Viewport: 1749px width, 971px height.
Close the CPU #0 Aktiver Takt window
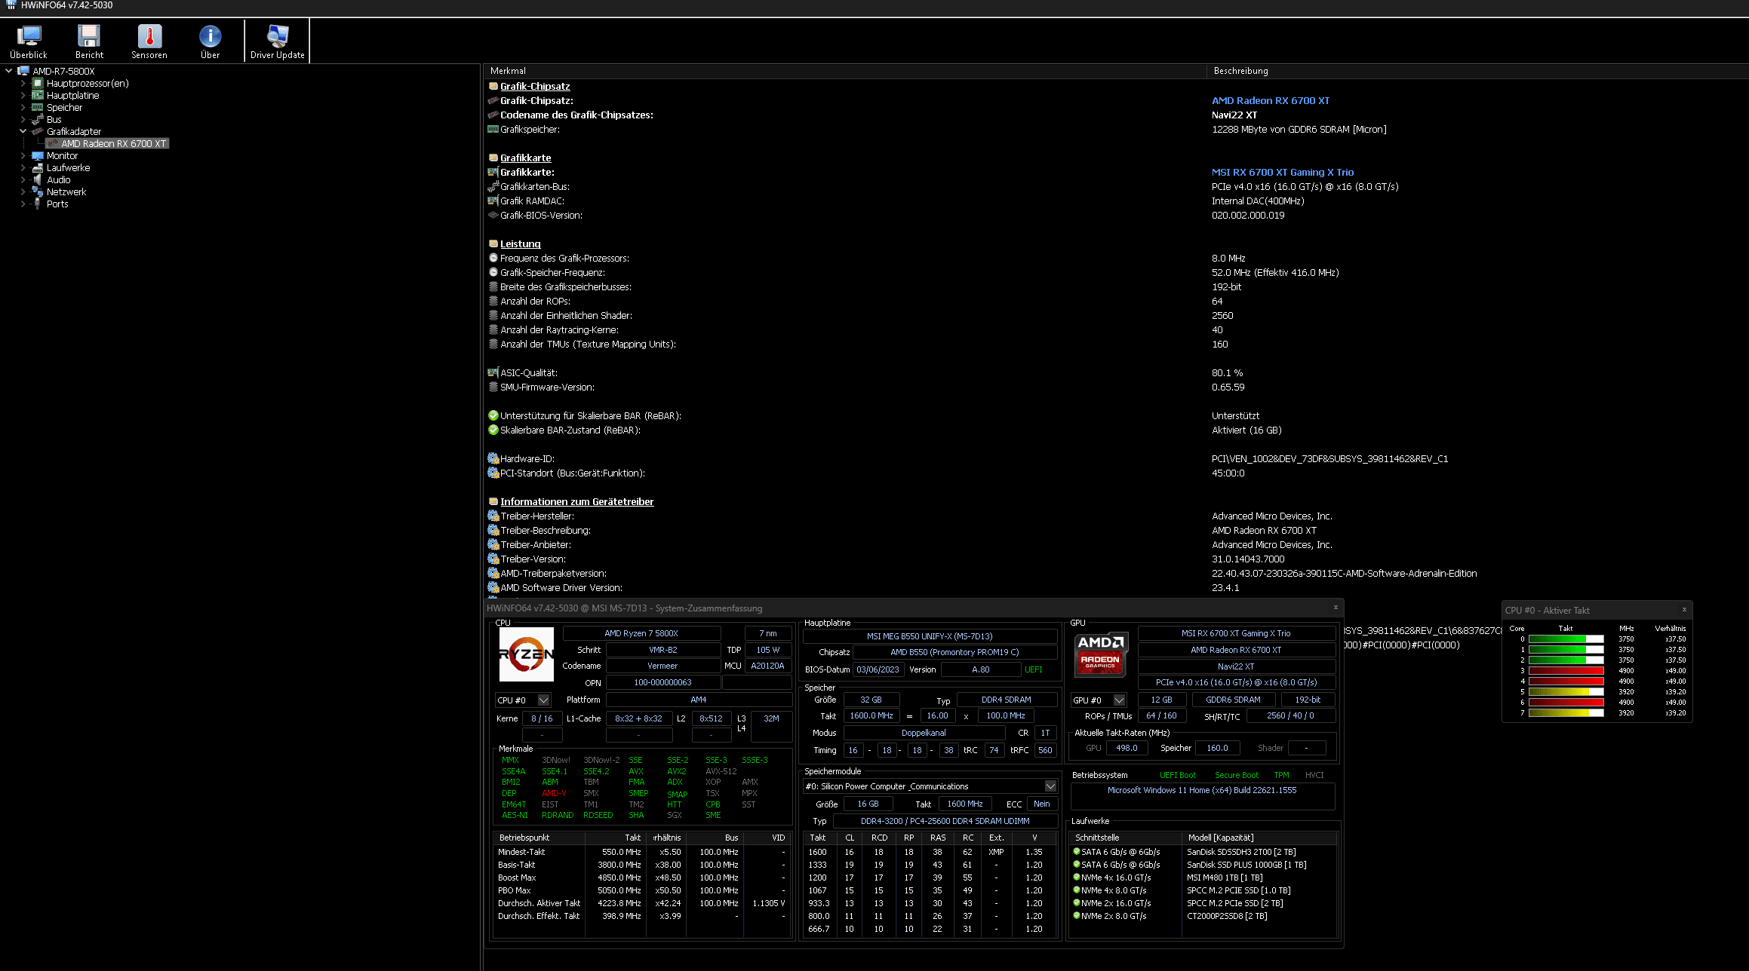(1683, 610)
